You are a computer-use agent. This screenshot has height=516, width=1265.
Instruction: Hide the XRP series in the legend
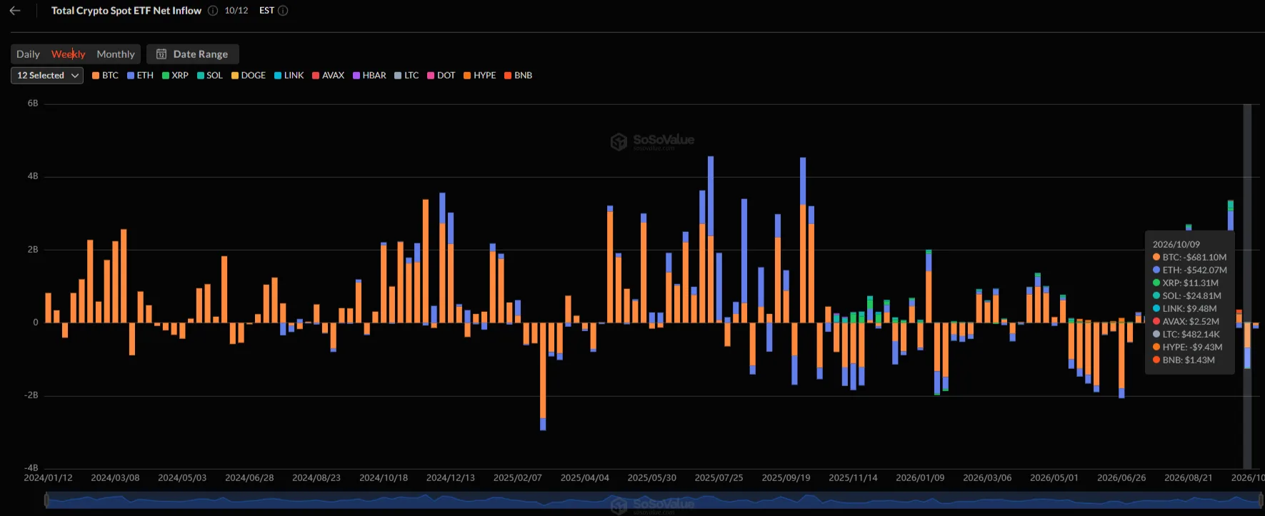(176, 76)
